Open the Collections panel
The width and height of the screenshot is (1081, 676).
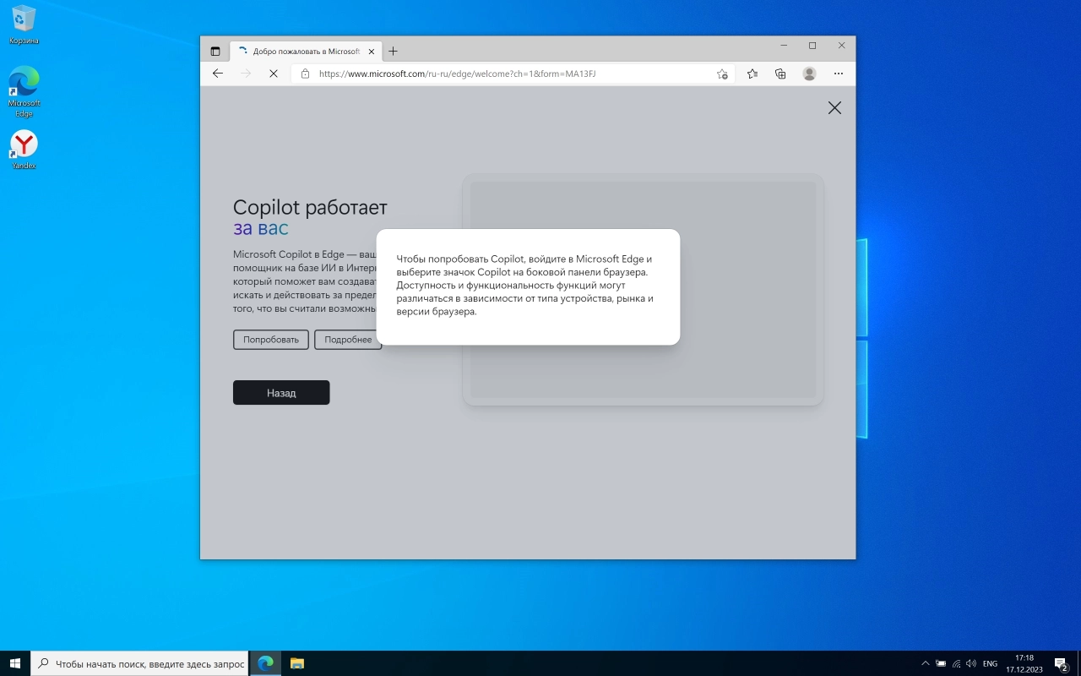(780, 74)
